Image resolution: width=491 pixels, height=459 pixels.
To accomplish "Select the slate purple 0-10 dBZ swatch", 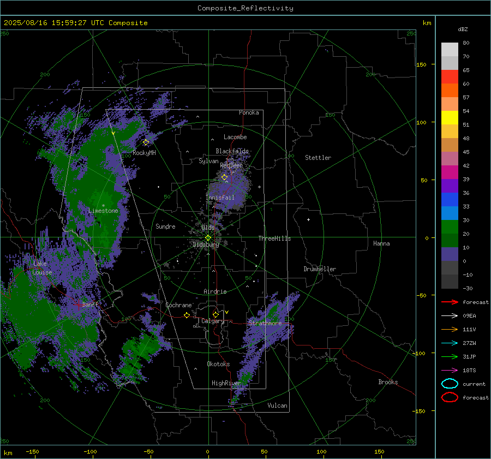I will [x=450, y=254].
